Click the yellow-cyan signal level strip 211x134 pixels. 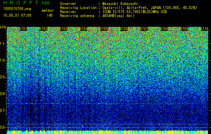click(108, 132)
